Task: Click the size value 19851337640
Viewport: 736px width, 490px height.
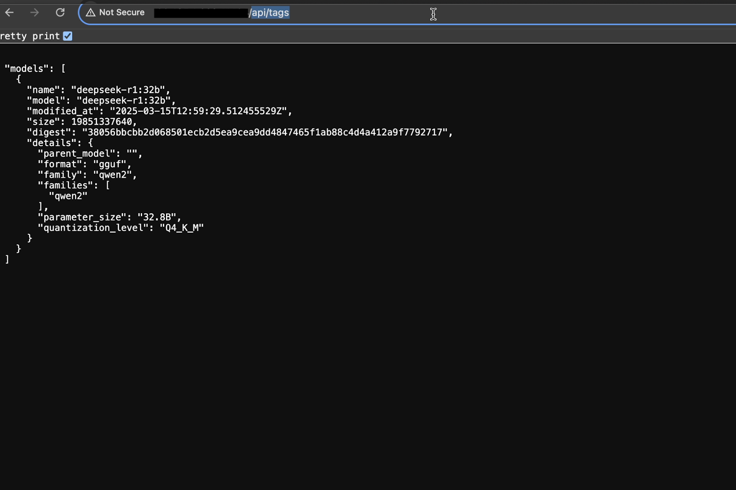Action: click(102, 121)
